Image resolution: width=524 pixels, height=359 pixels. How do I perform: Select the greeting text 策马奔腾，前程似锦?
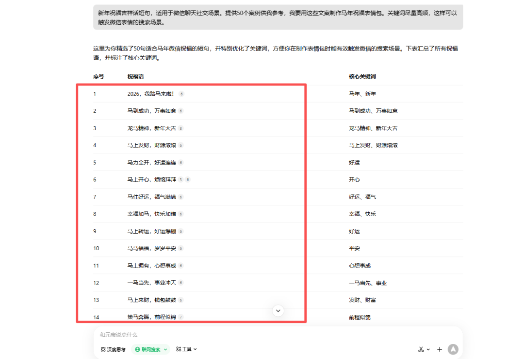point(152,317)
